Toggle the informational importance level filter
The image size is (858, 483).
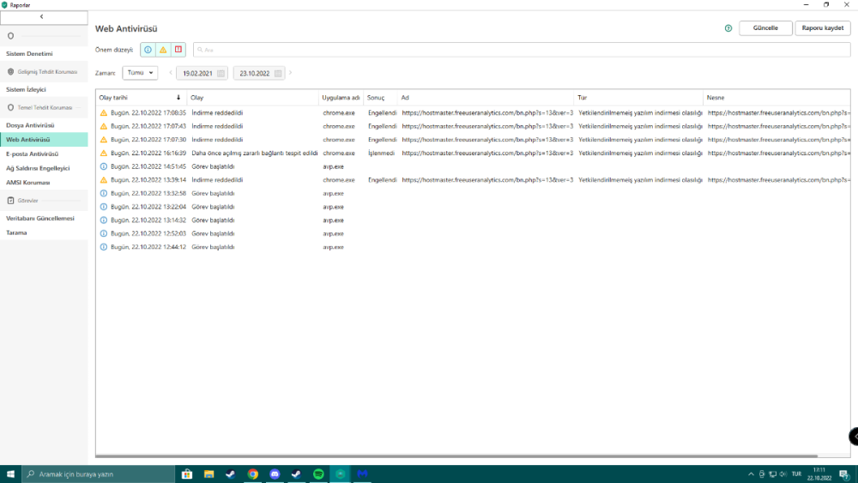click(148, 50)
